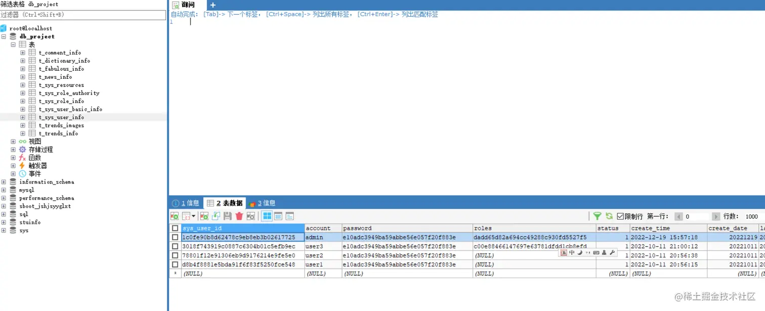Open the green funnel filter icon

[x=598, y=216]
